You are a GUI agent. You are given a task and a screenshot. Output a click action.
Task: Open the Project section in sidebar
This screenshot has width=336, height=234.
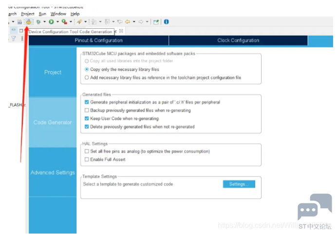(x=53, y=72)
